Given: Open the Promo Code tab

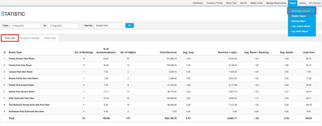Looking at the screenshot, I should [x=50, y=38].
